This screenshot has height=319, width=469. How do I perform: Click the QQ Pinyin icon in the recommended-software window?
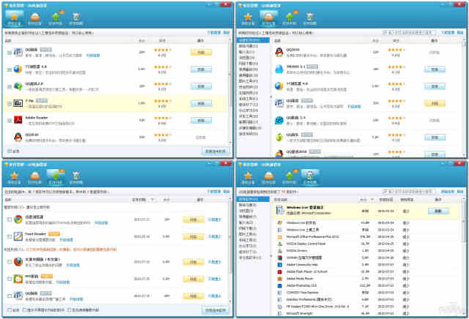(x=18, y=52)
